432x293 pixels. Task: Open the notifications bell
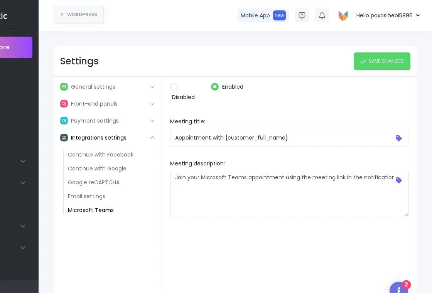tap(322, 15)
